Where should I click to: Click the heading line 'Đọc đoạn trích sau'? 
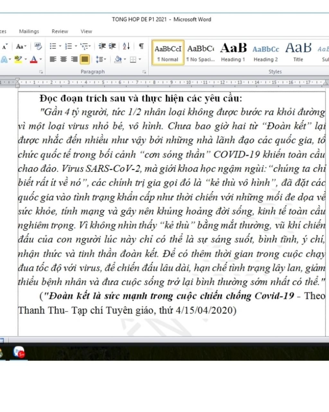[141, 98]
